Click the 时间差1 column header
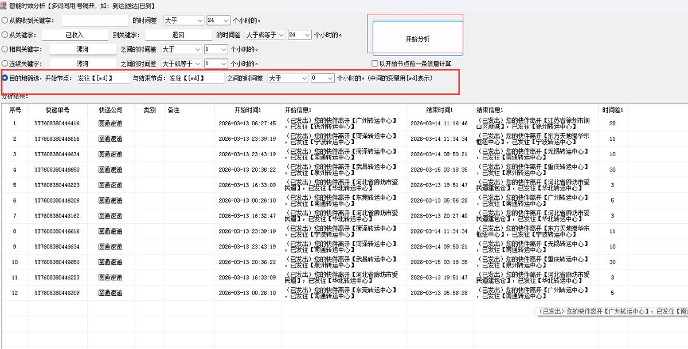This screenshot has height=349, width=688. tap(612, 110)
